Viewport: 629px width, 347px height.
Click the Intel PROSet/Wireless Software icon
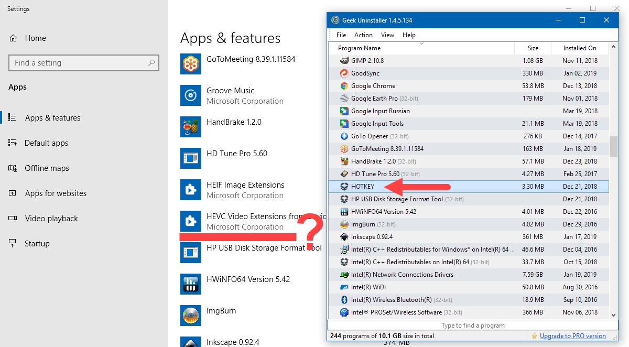coord(344,312)
